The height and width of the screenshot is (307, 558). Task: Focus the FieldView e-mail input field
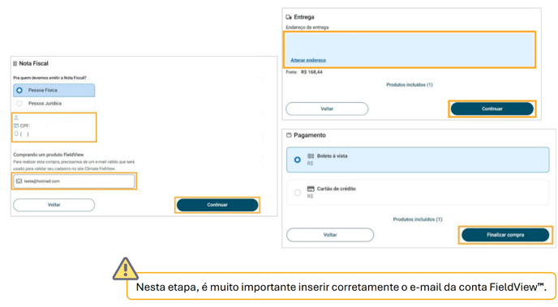74,181
